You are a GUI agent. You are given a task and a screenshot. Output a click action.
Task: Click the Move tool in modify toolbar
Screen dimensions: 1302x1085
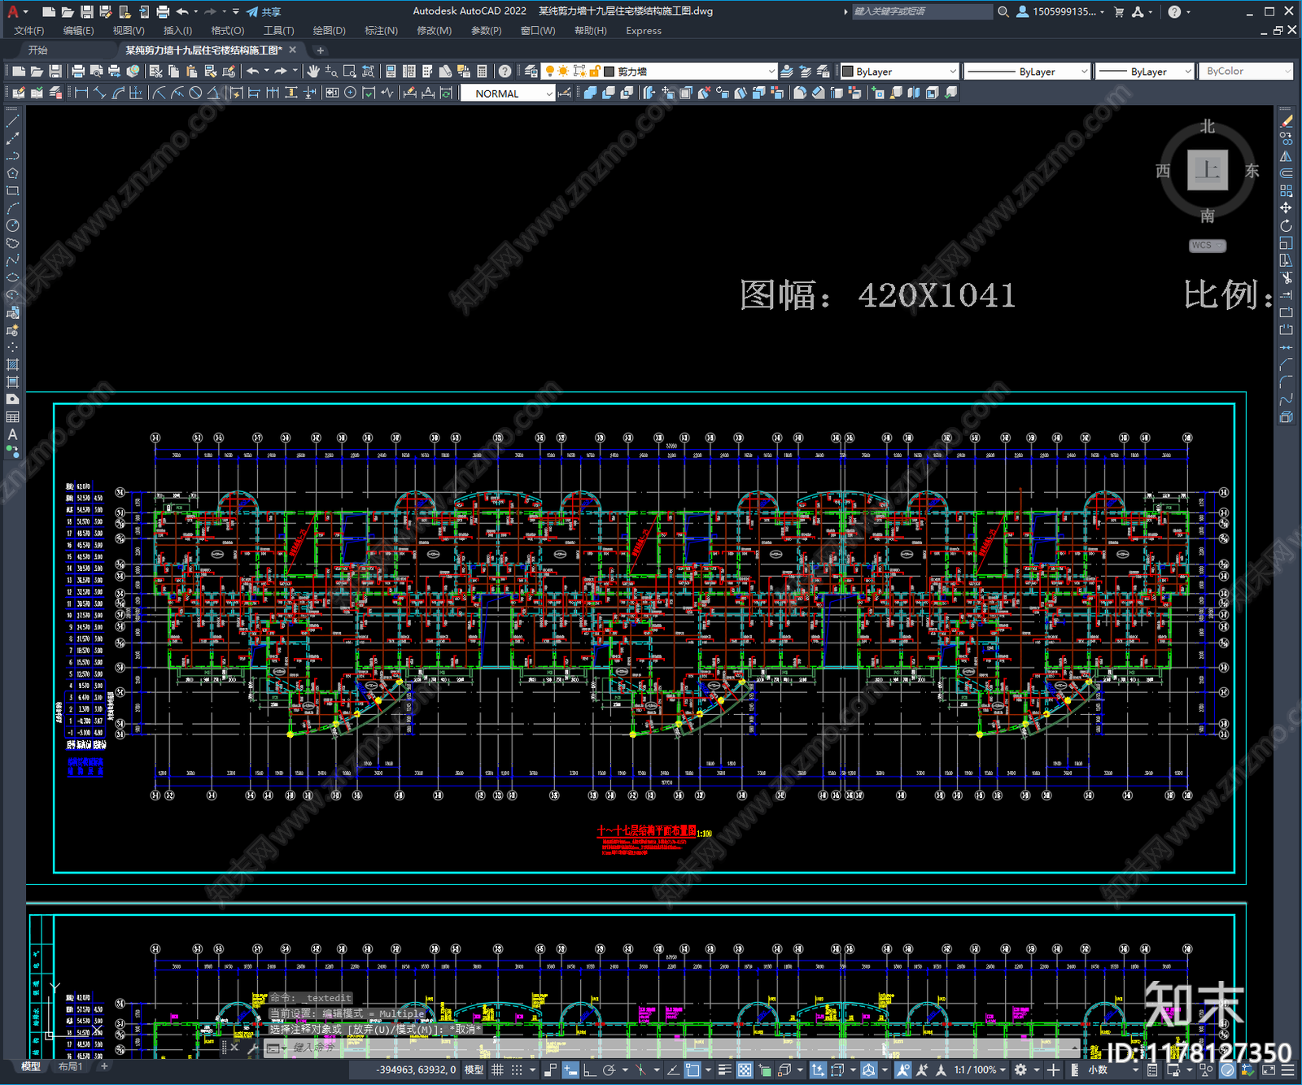tap(1287, 208)
